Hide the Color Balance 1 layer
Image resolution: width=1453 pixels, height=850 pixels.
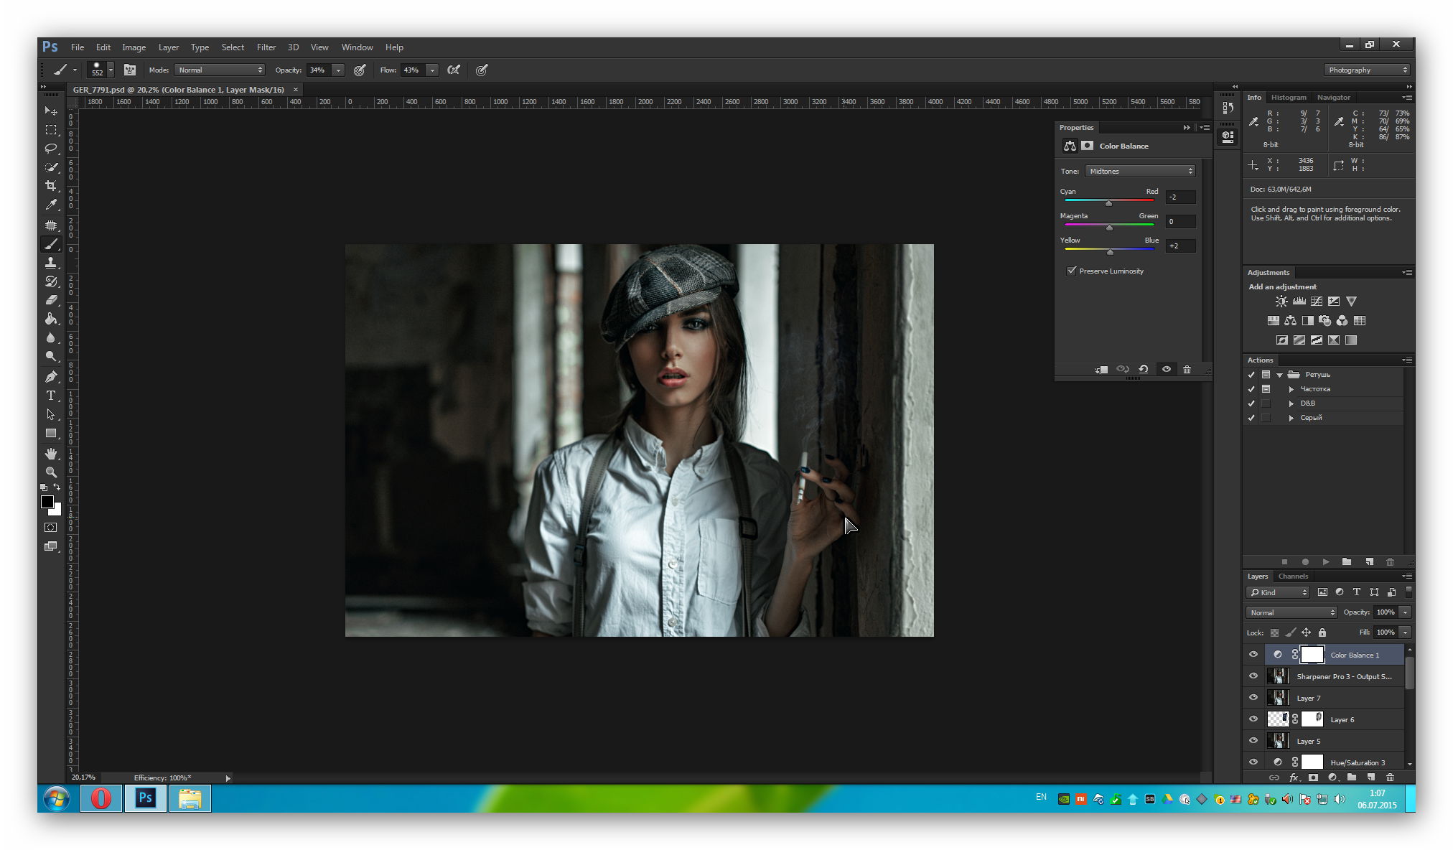[x=1253, y=654]
